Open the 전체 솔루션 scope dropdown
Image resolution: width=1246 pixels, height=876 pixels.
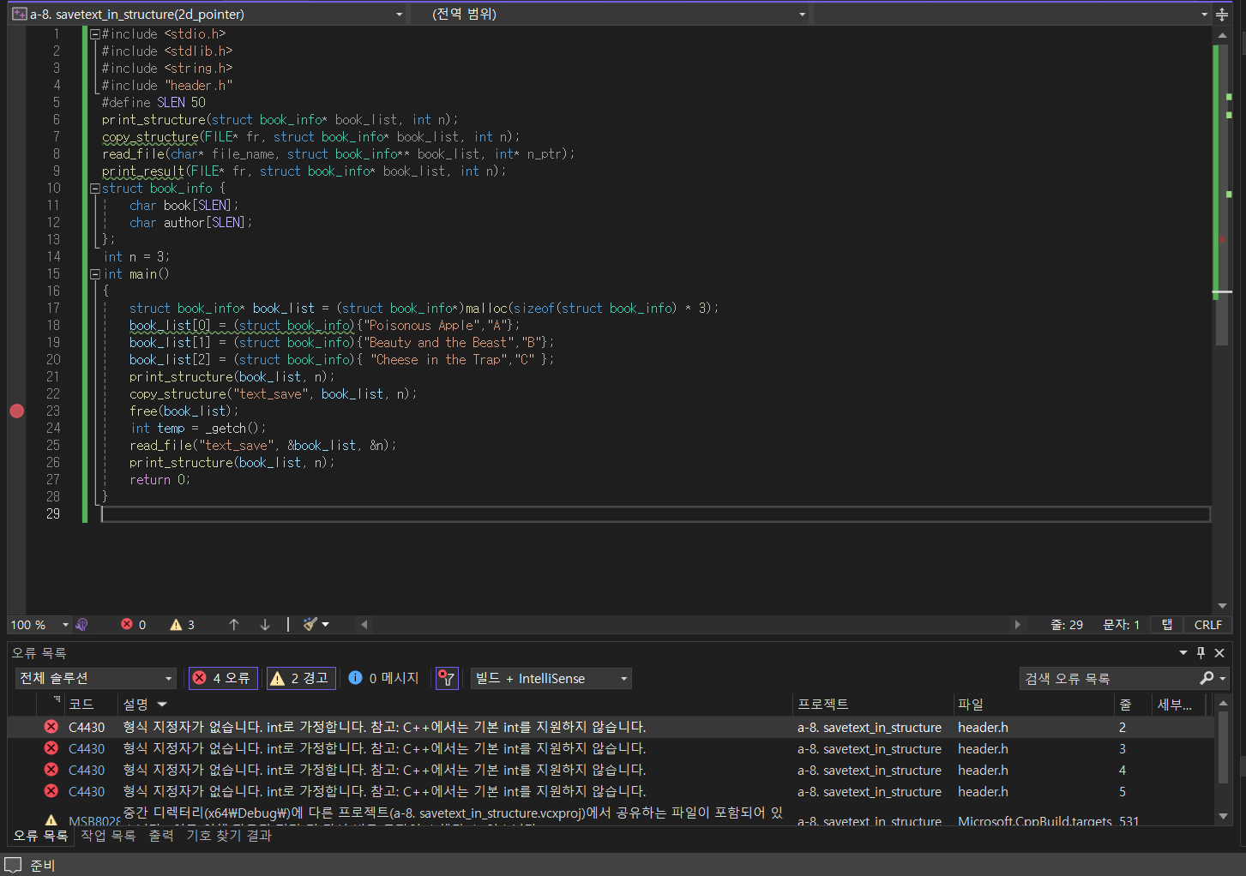pyautogui.click(x=95, y=678)
